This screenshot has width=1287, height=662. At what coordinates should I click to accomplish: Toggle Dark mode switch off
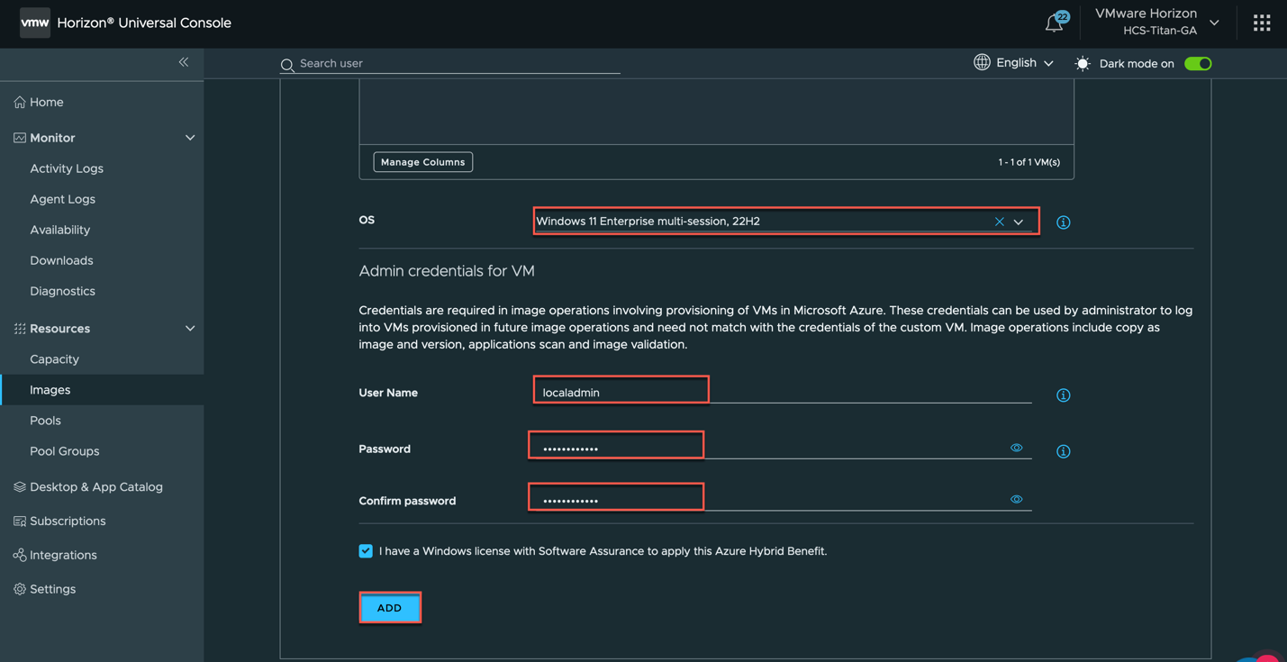(1198, 64)
